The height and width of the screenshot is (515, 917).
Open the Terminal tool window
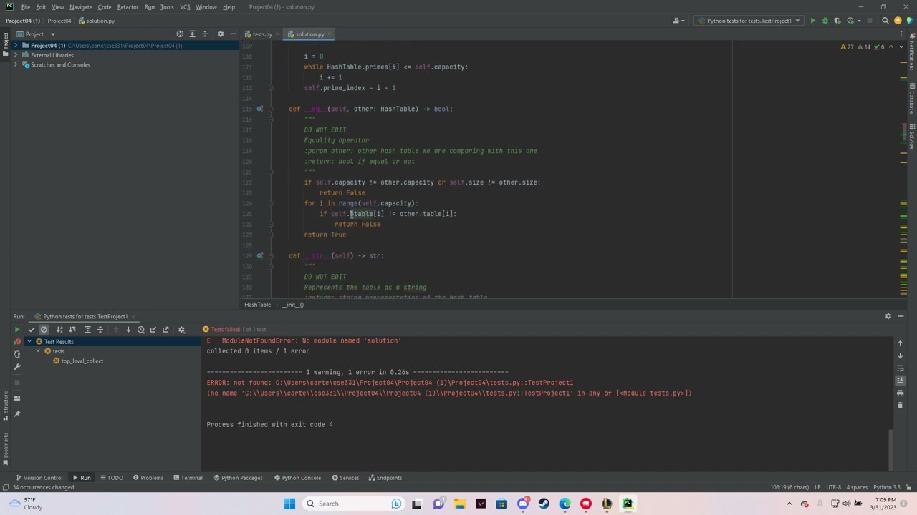188,478
